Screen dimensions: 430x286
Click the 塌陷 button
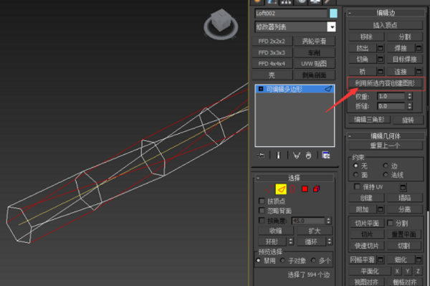[404, 198]
